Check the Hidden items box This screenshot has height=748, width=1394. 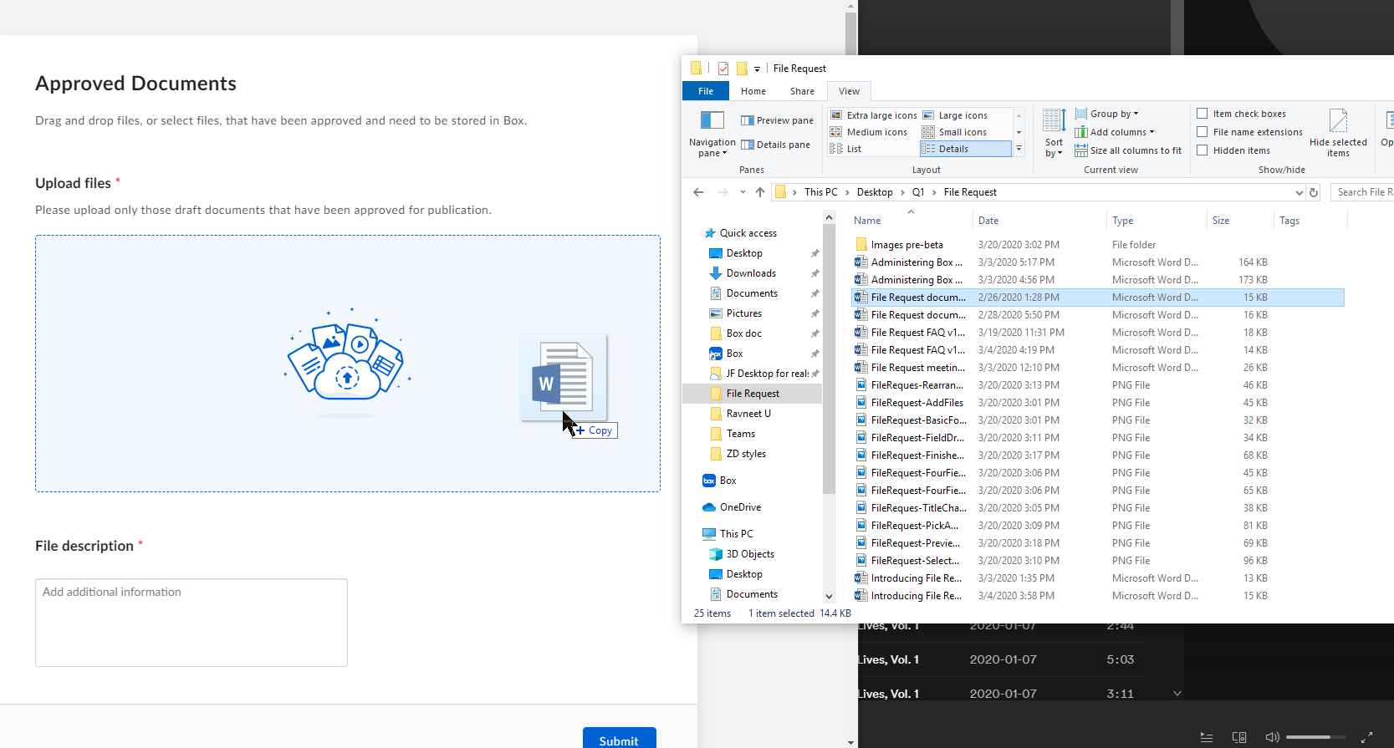click(x=1203, y=150)
